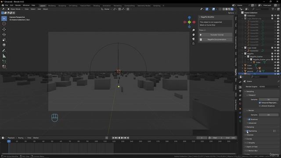Viewport: 281px width, 158px height.
Task: Select the Rotate tool
Action: pos(4,34)
